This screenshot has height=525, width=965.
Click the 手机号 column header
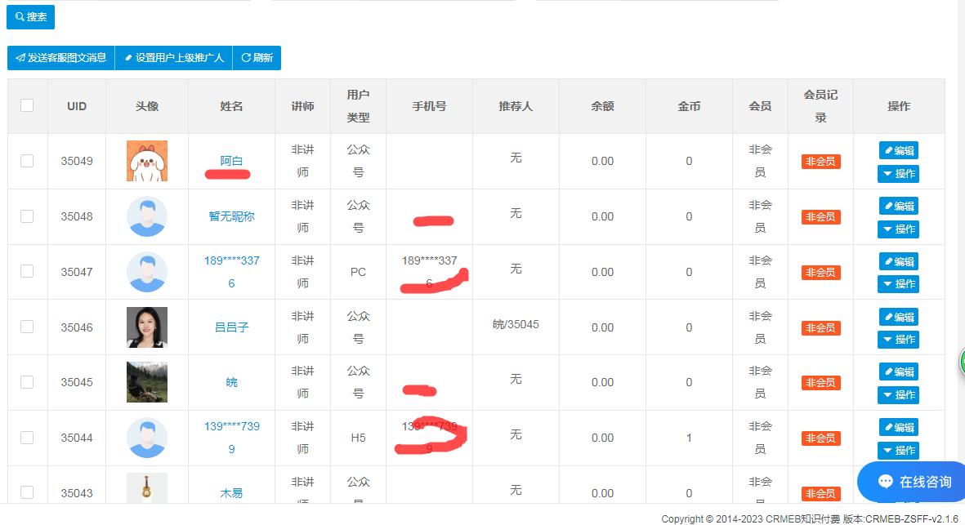[429, 106]
